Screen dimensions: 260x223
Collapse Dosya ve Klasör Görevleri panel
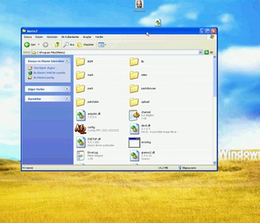tap(67, 61)
